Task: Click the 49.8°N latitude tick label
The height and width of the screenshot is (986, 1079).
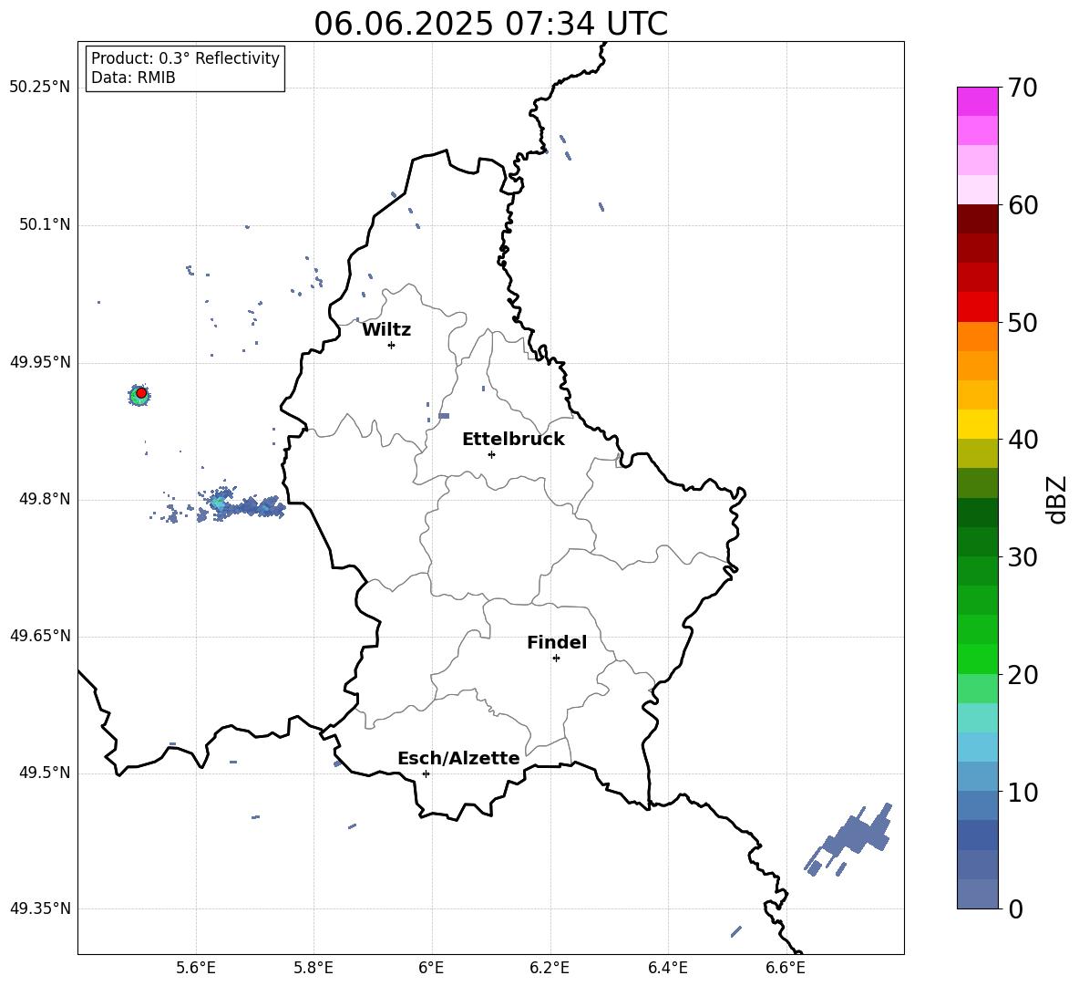Action: coord(45,499)
